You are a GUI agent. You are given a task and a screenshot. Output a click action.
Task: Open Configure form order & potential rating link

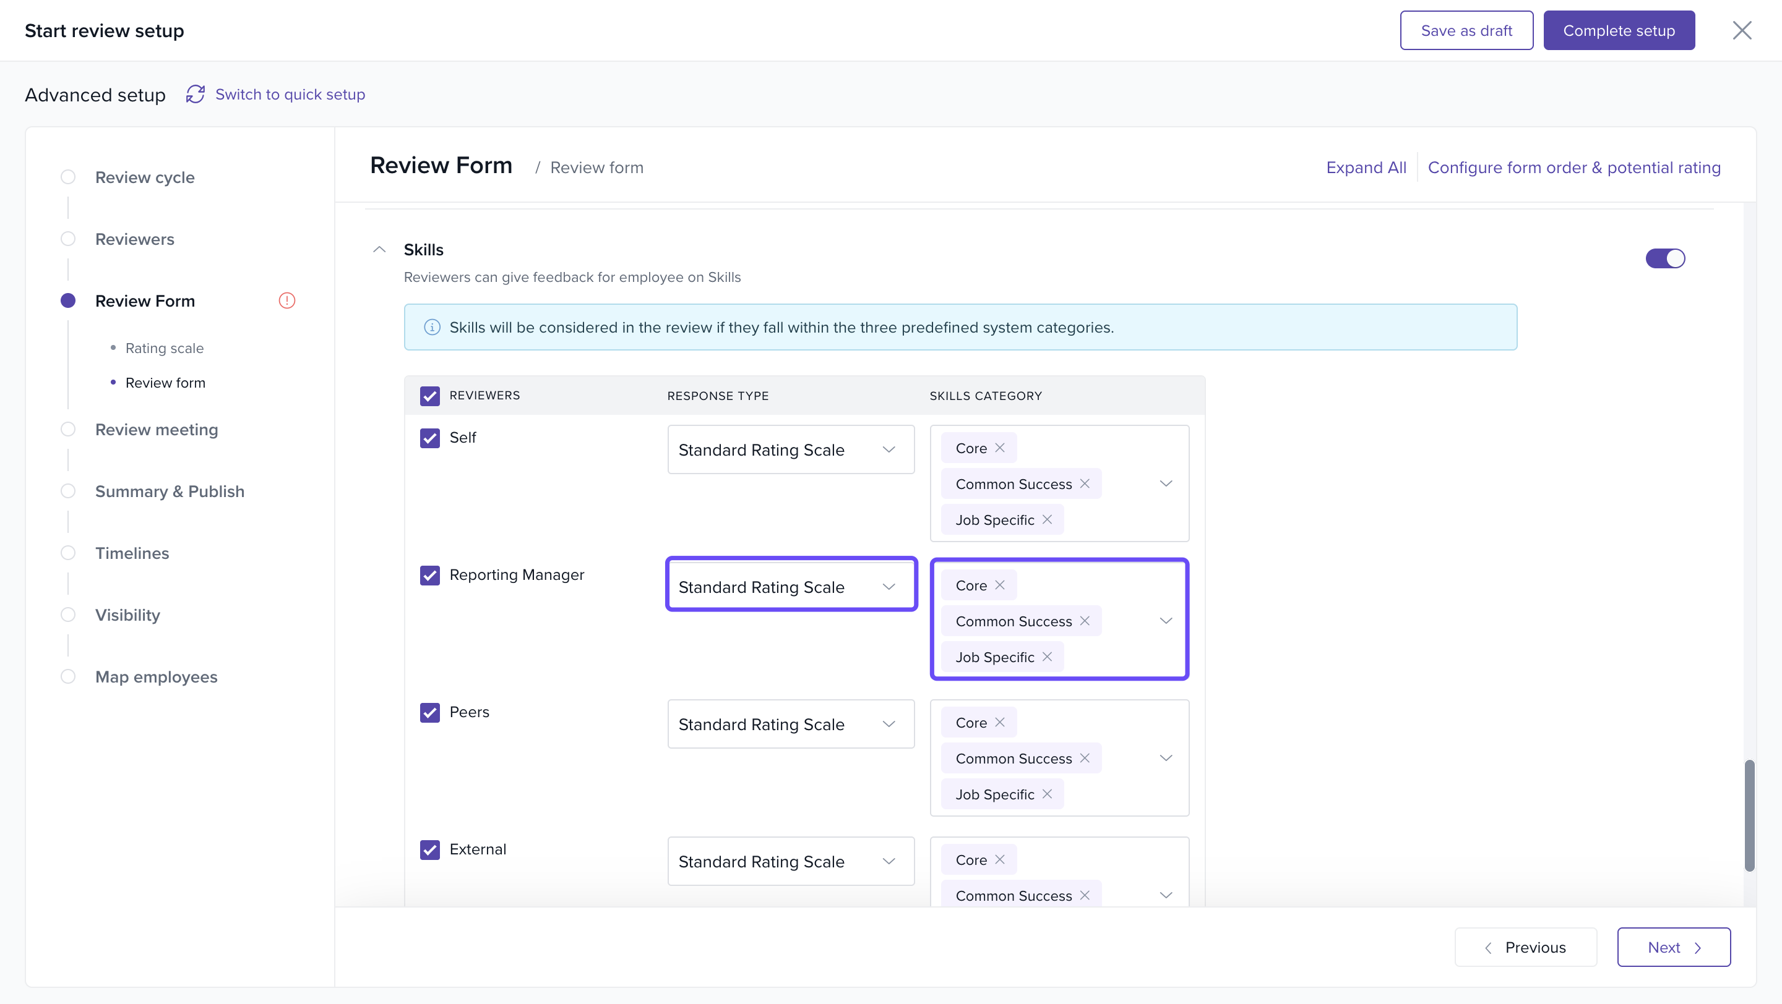[1573, 167]
